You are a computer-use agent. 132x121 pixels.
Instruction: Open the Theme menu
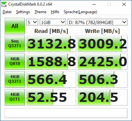(40, 12)
